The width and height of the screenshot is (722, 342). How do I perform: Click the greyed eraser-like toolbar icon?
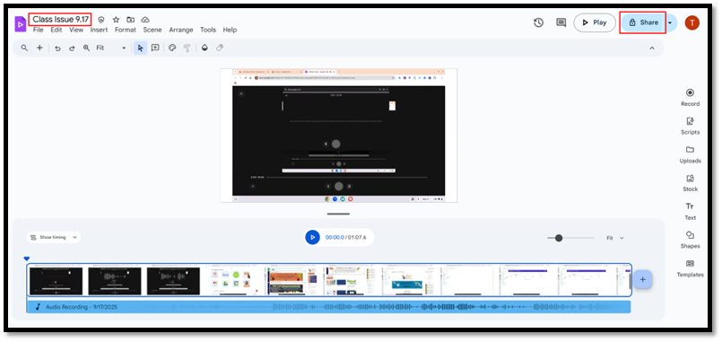tap(220, 48)
